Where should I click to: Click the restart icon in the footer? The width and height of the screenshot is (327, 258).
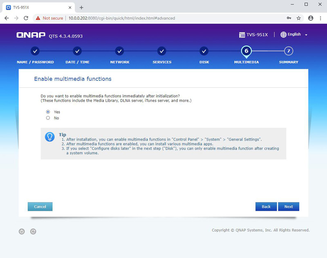point(33,231)
